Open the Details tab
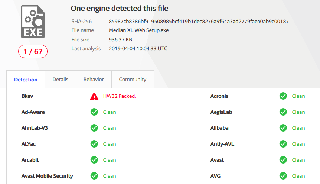320x184 pixels. 61,79
